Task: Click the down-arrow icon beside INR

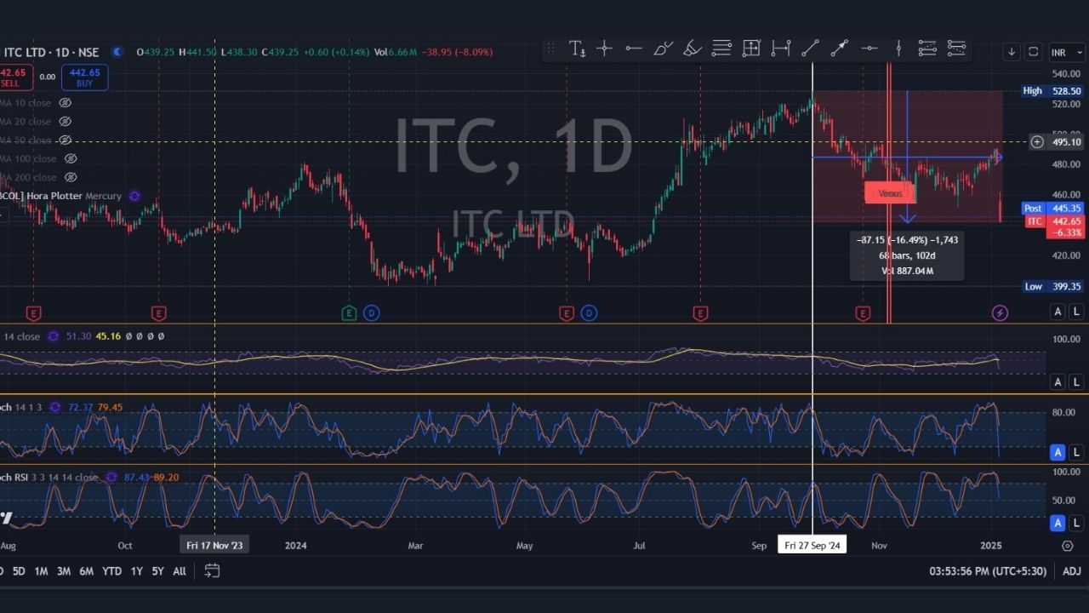Action: pos(1012,52)
